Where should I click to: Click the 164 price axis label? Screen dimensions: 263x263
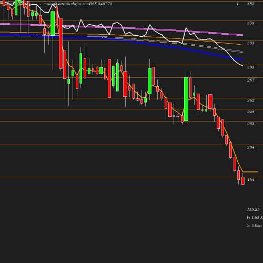[x=251, y=179]
